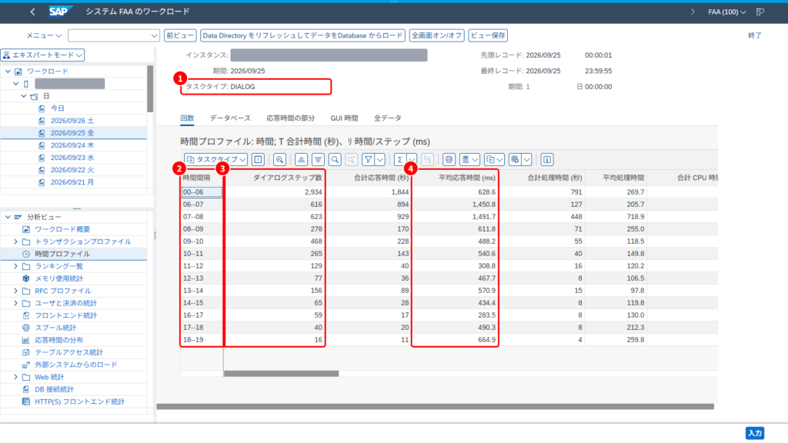Click the layout grid icon in table toolbar
The height and width of the screenshot is (443, 788).
point(515,160)
